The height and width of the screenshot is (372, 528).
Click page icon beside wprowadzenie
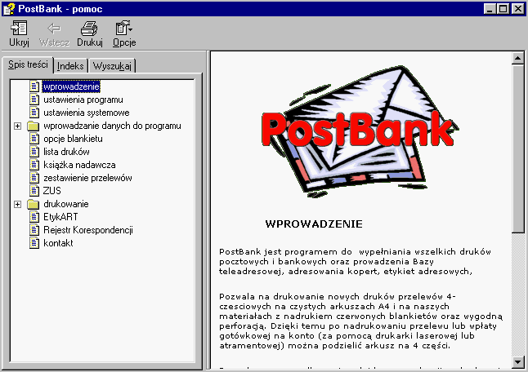34,86
